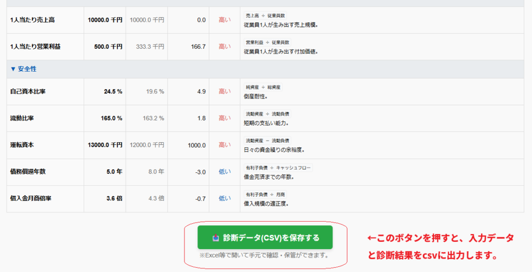Viewport: 532px width, 272px height.
Task: Click the value 24.5 %
Action: coord(113,91)
